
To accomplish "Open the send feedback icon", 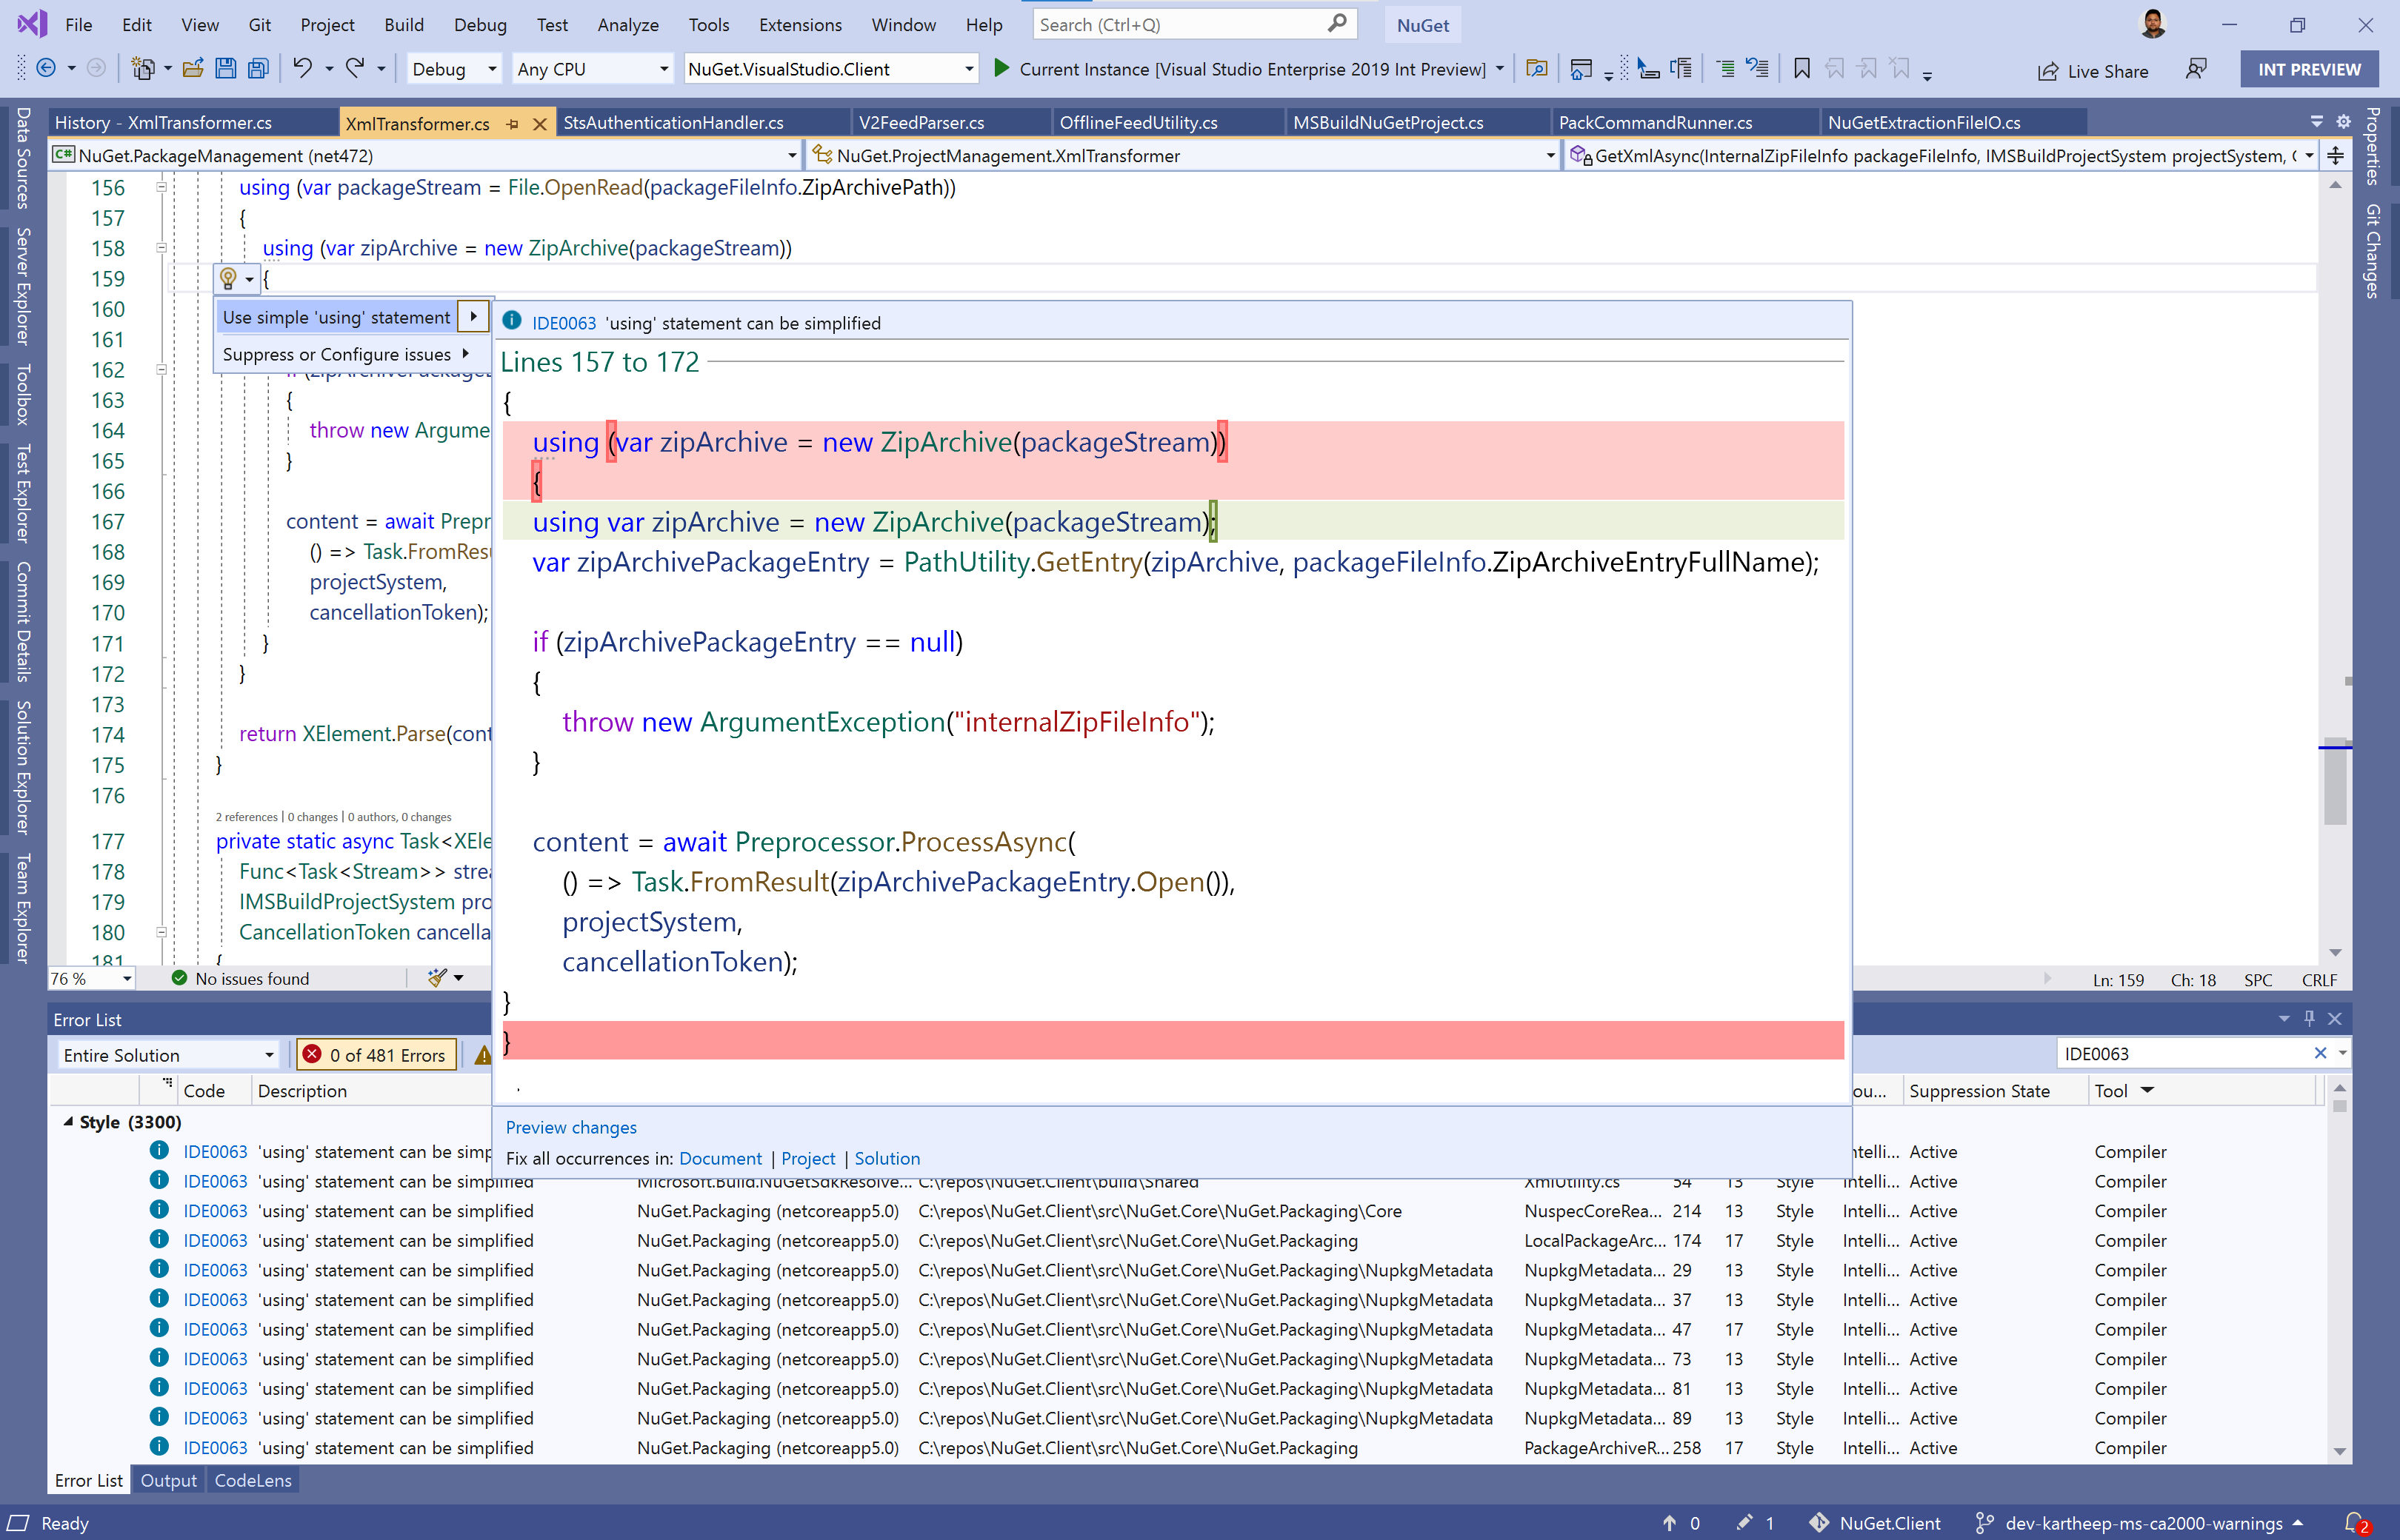I will pyautogui.click(x=2195, y=69).
